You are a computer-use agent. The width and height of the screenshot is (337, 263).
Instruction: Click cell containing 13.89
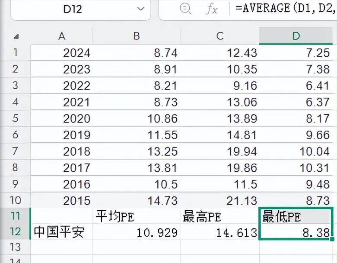coord(219,119)
